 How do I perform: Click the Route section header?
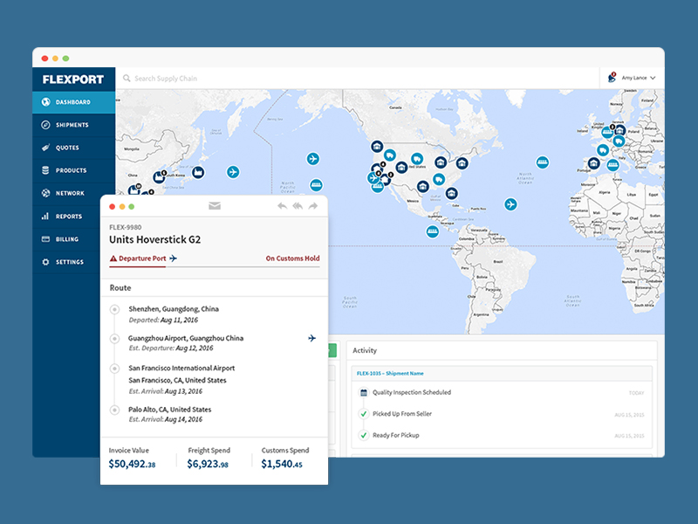tap(215, 288)
